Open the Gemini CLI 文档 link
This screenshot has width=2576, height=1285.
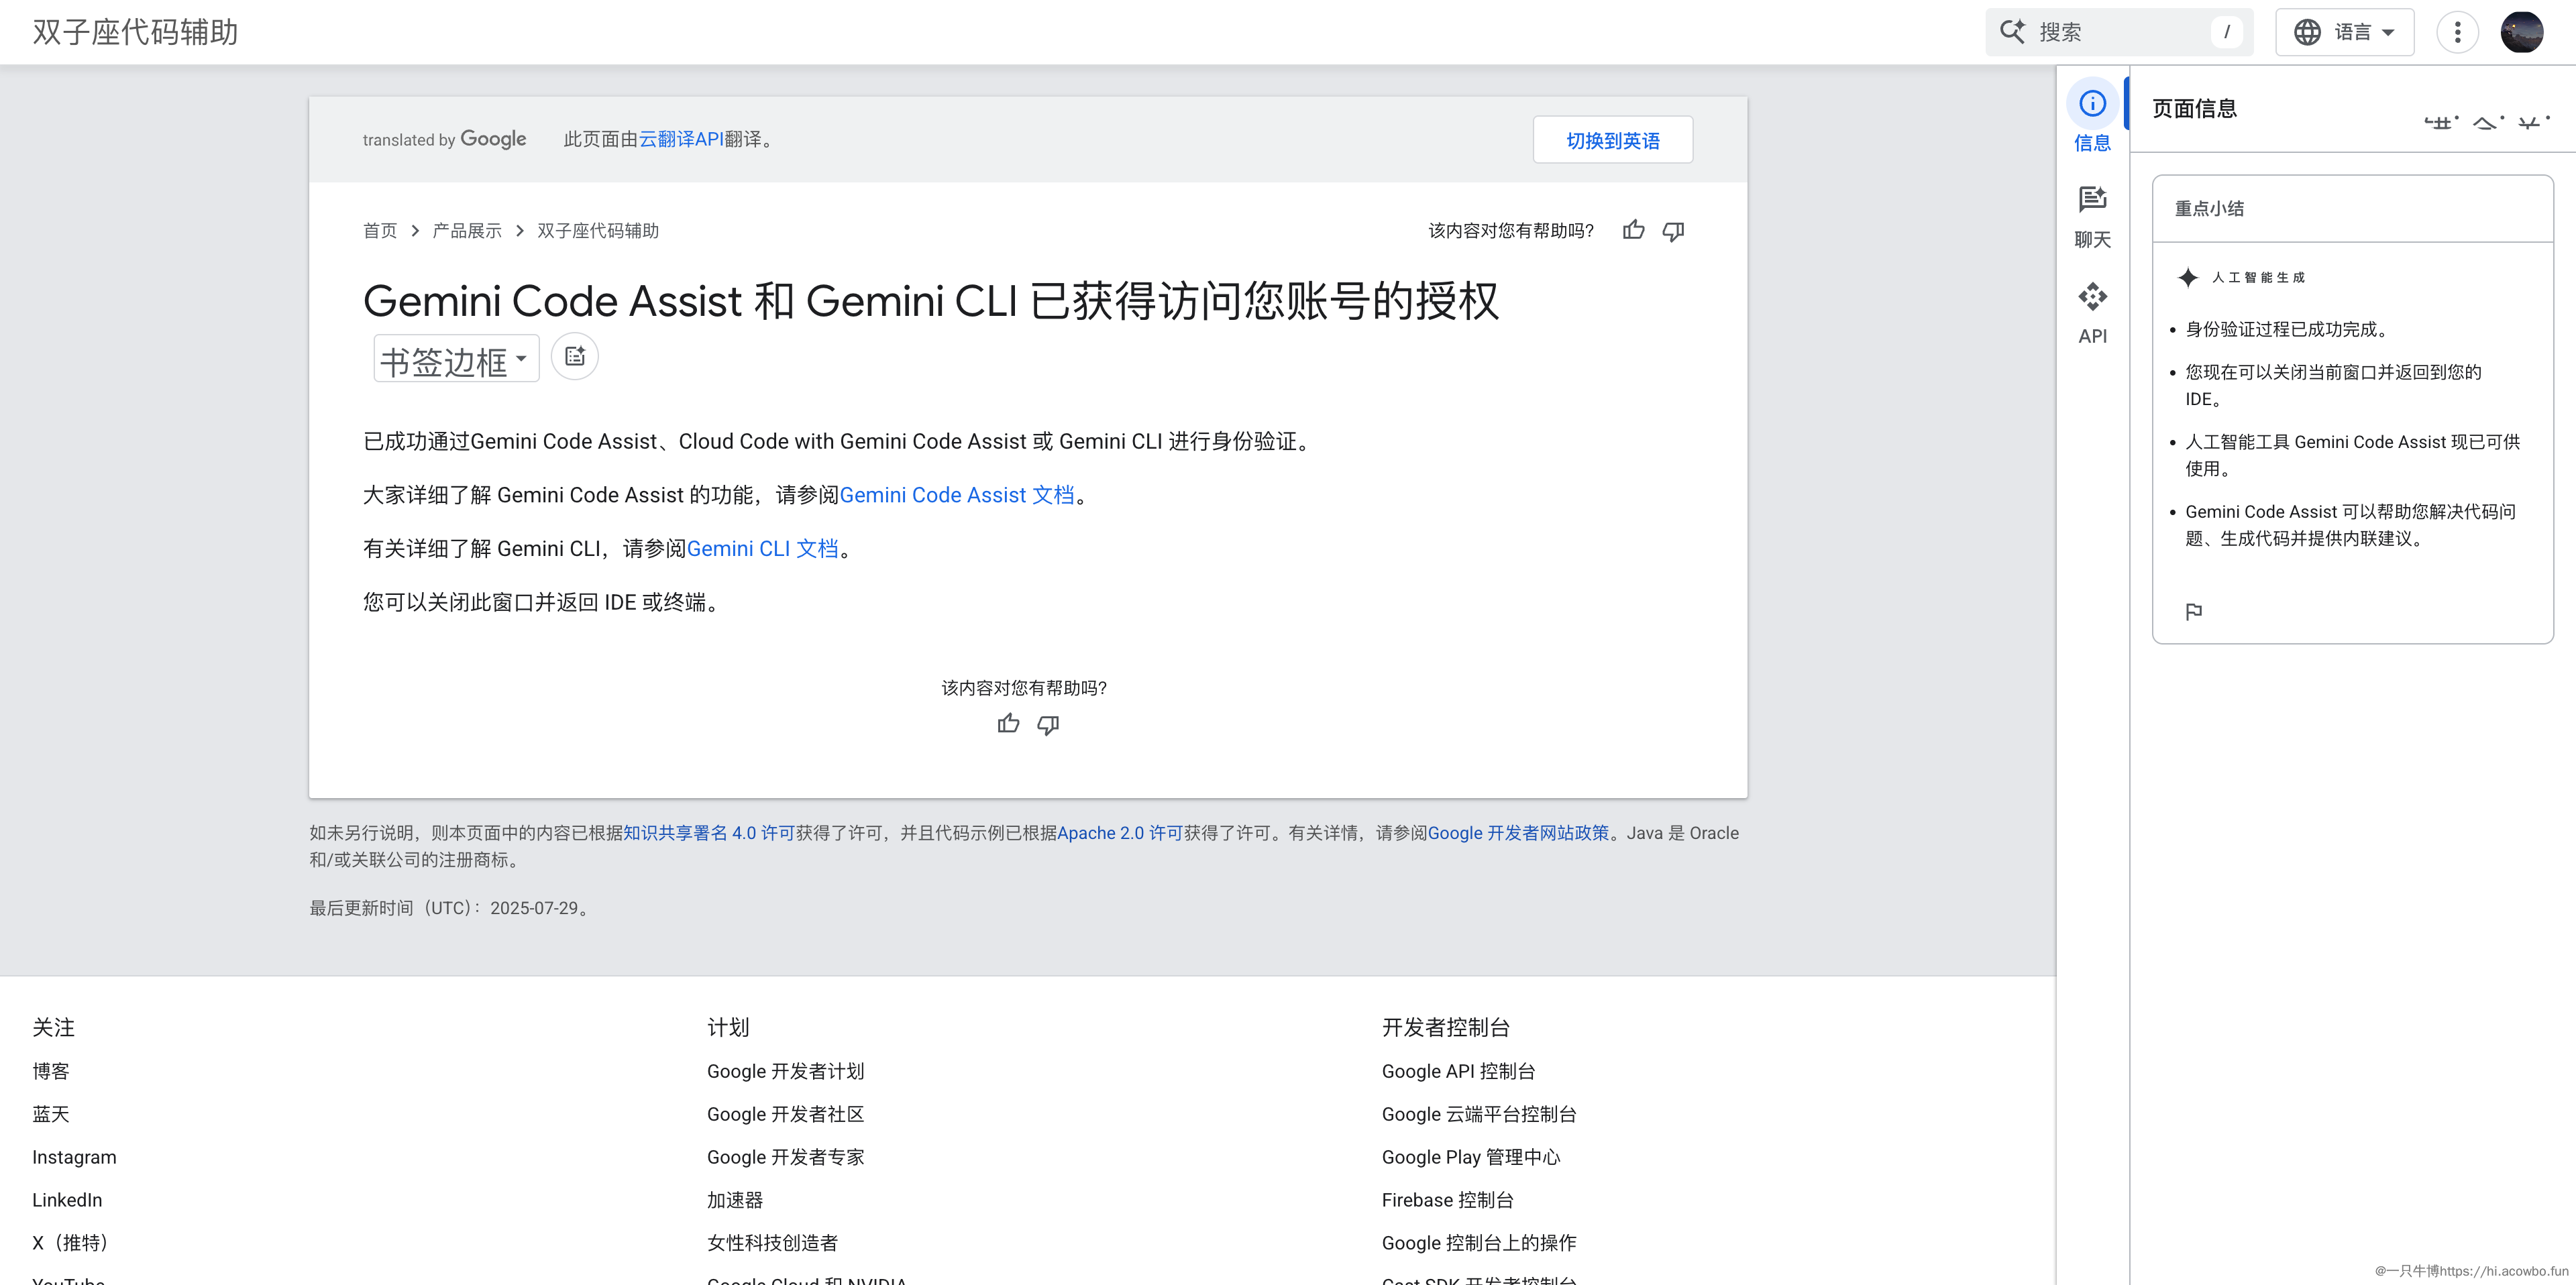click(762, 549)
